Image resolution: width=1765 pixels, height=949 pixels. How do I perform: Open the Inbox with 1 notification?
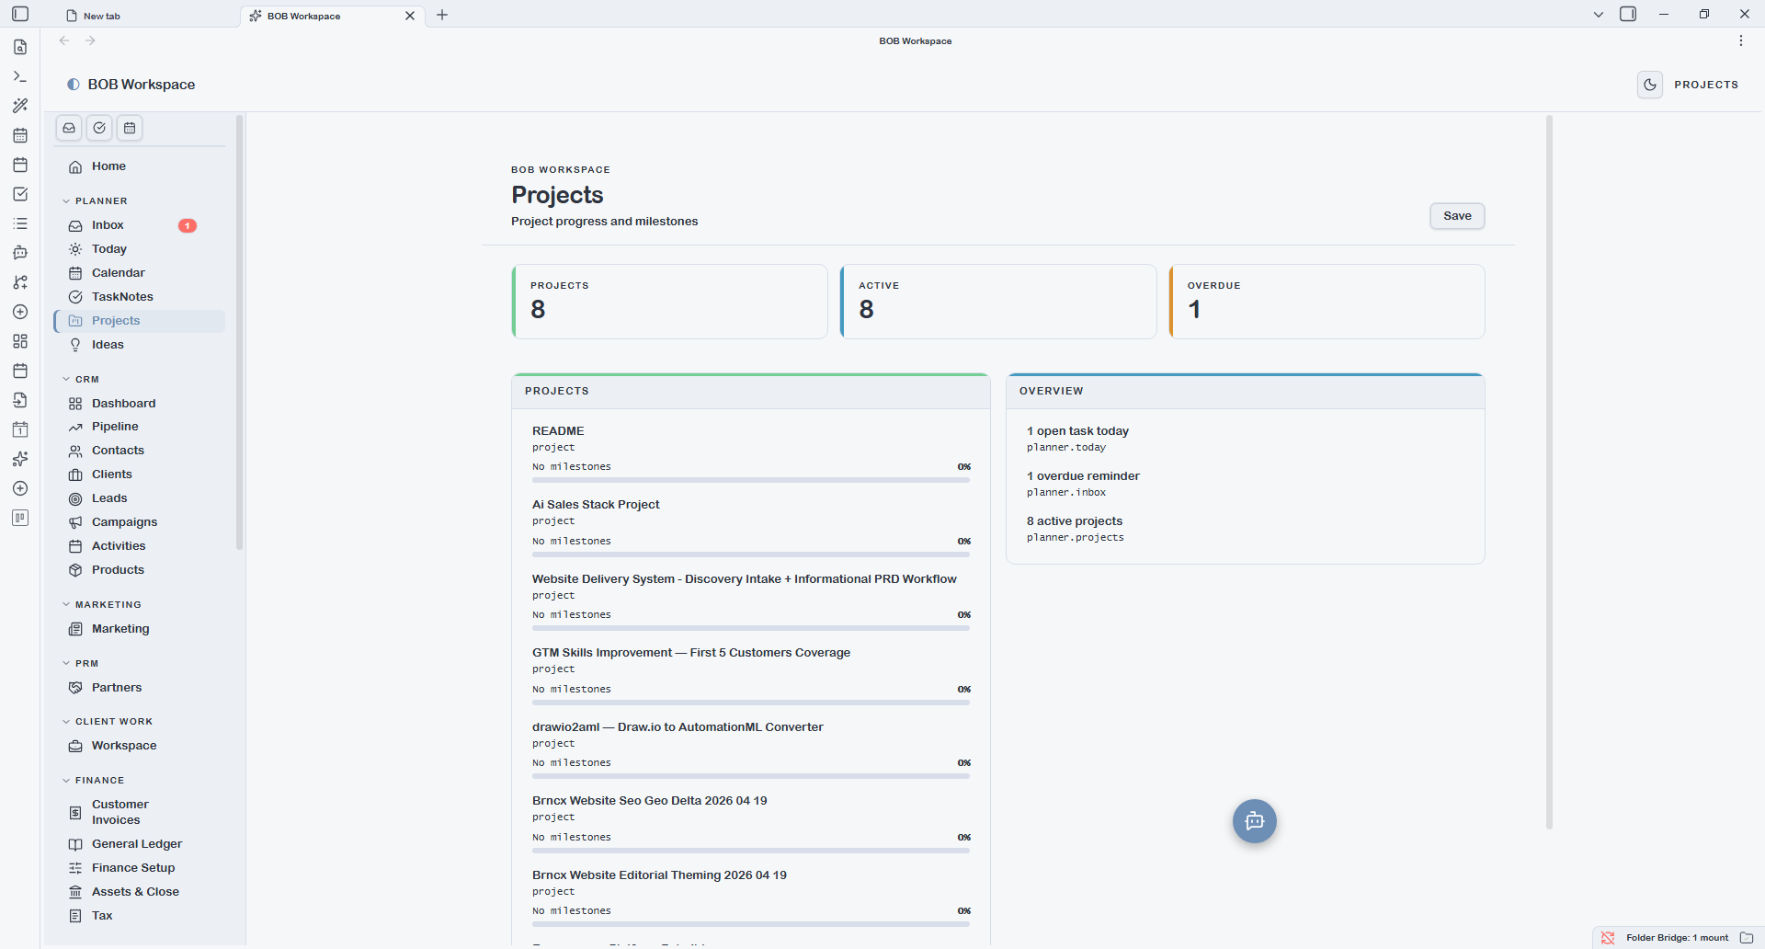click(140, 225)
